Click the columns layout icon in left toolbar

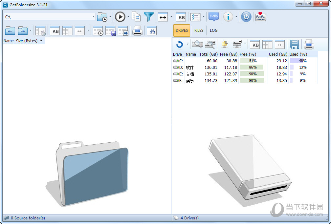(x=67, y=31)
